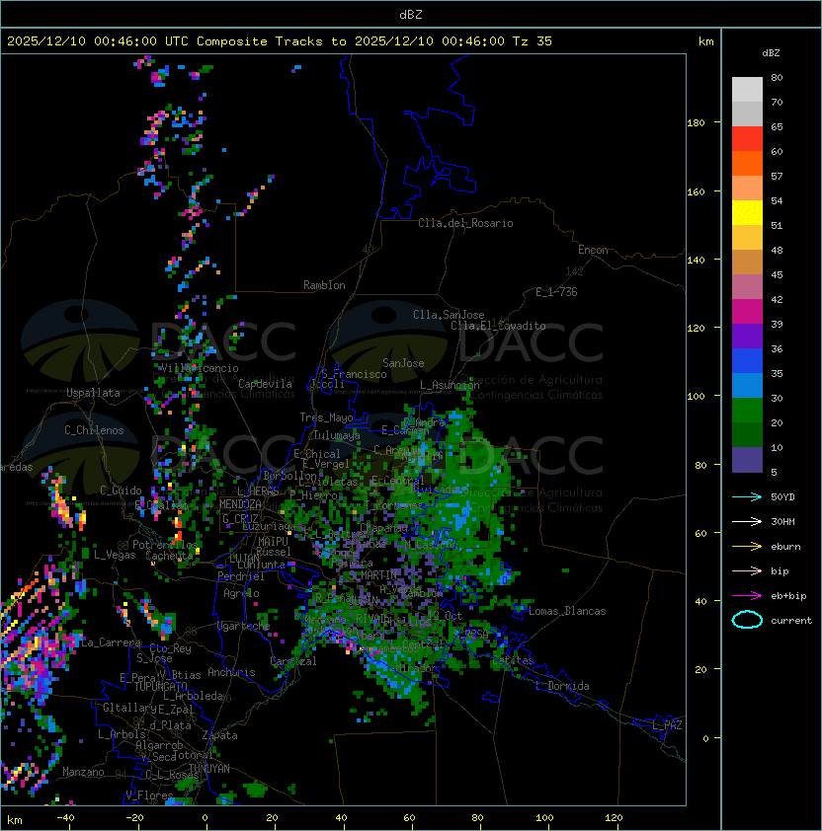Click the '30HM' legend label
Viewport: 822px width, 831px height.
pyautogui.click(x=782, y=521)
